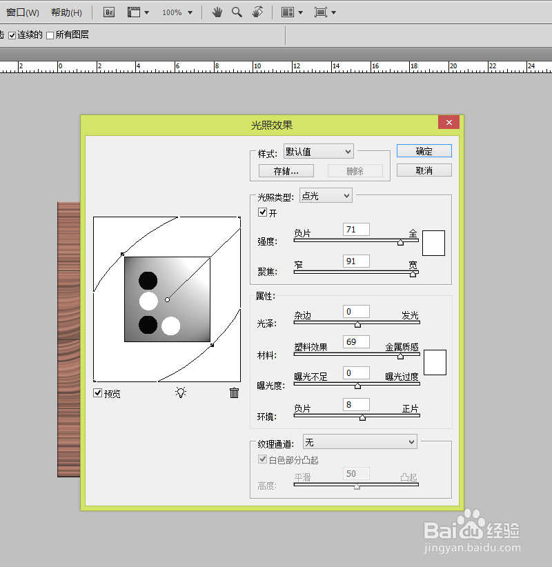
Task: Click the 环境 ambience slider handle
Action: 362,417
